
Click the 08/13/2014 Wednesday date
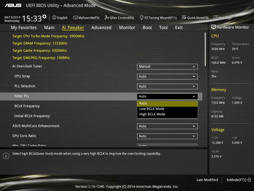click(12, 19)
